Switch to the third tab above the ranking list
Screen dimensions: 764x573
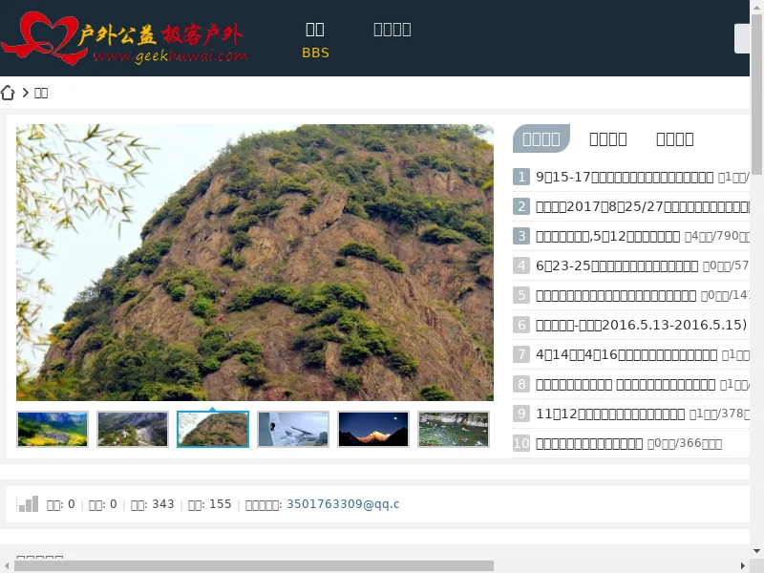[675, 138]
